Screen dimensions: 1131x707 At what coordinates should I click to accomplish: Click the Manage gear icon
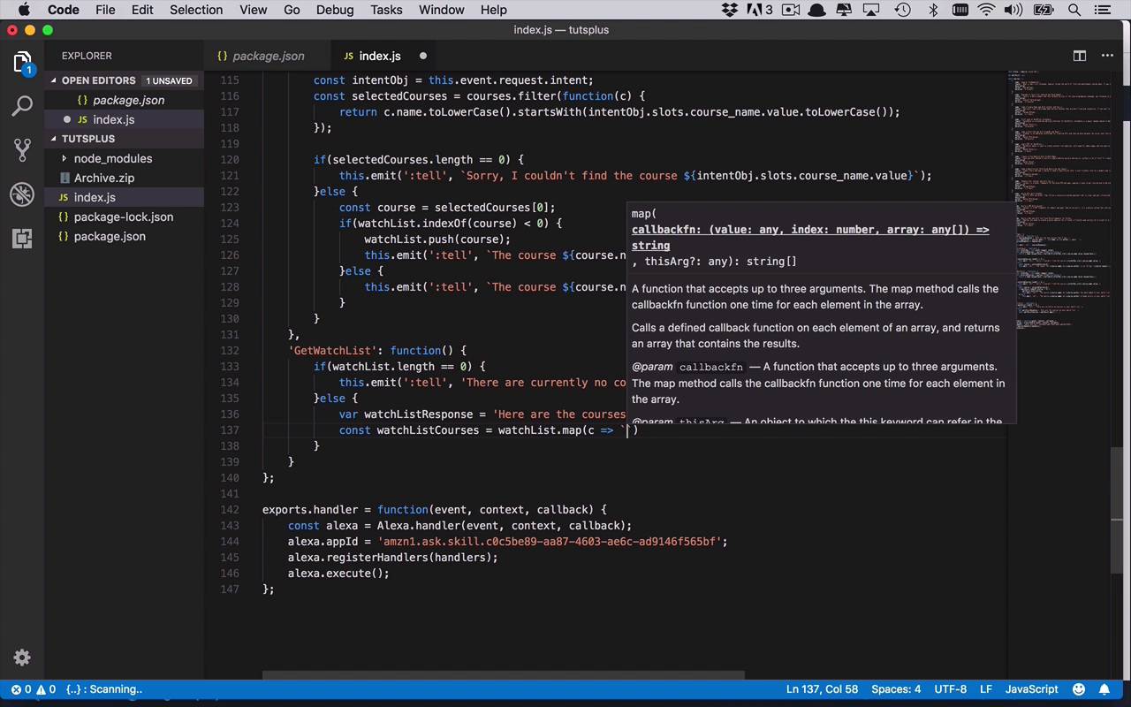point(22,658)
